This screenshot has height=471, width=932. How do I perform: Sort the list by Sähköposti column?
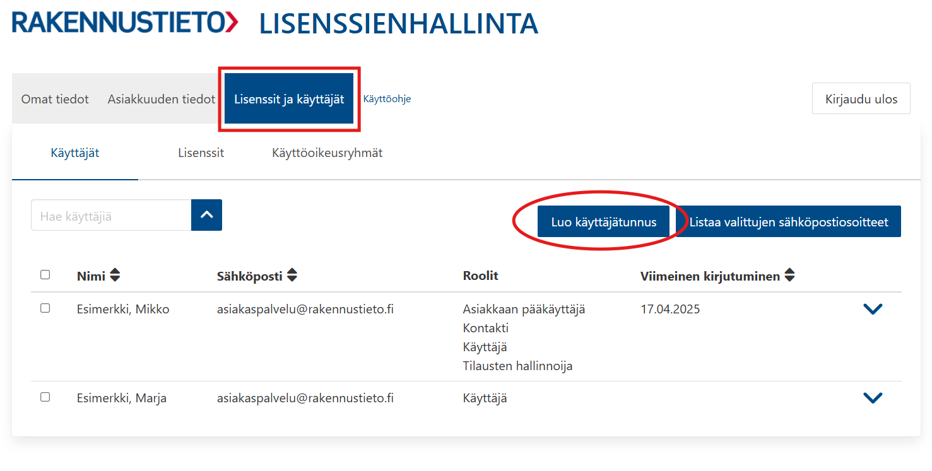point(257,276)
